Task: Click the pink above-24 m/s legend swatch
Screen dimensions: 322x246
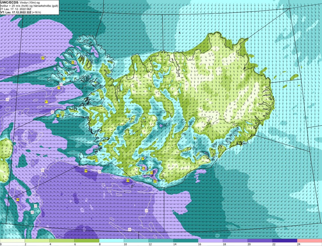Action: pos(310,240)
